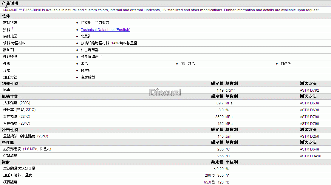The height and width of the screenshot is (185, 331).
Task: Click the 模具温度 label
Action: [x=10, y=182]
